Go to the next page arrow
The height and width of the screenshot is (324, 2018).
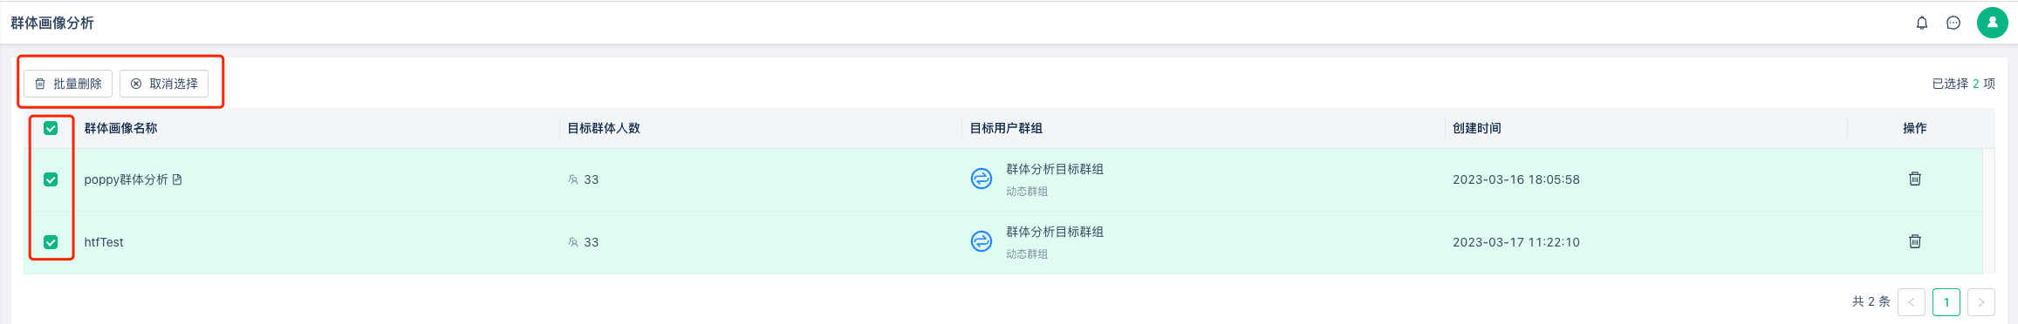[1981, 302]
